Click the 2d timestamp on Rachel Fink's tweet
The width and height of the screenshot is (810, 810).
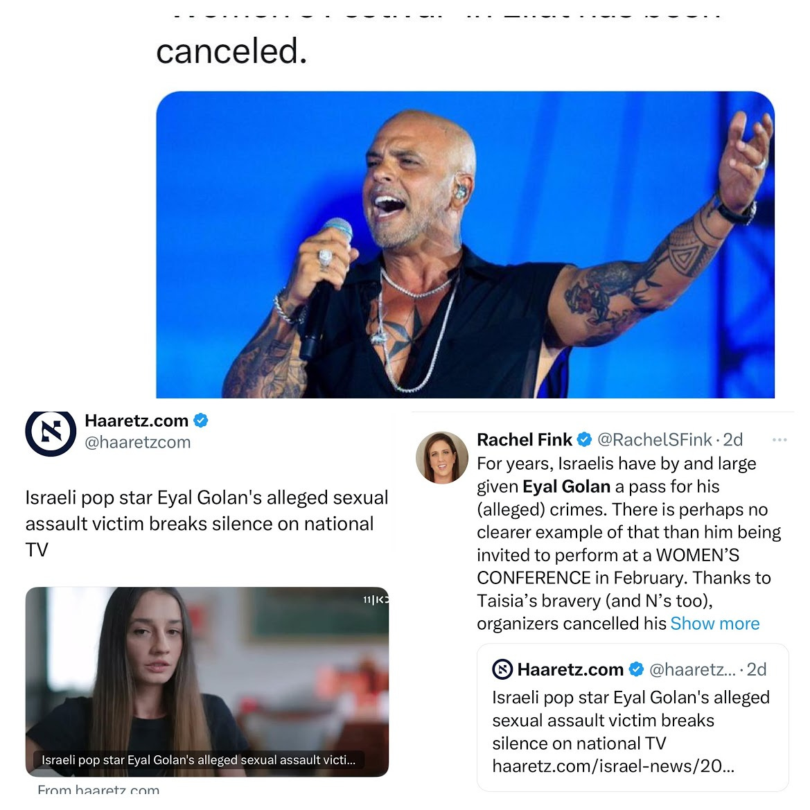point(732,439)
